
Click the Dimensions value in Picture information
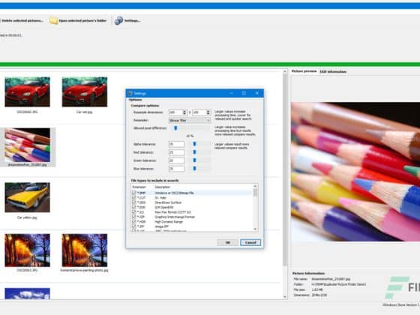tap(319, 295)
